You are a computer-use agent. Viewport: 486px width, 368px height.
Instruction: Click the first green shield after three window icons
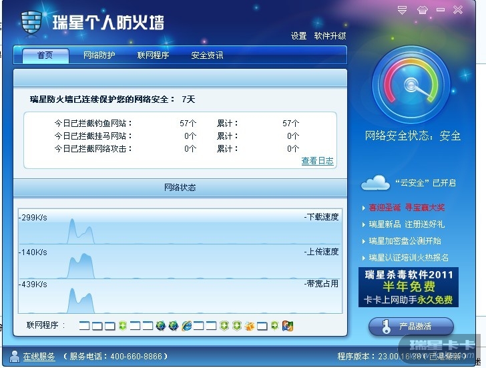pos(123,325)
